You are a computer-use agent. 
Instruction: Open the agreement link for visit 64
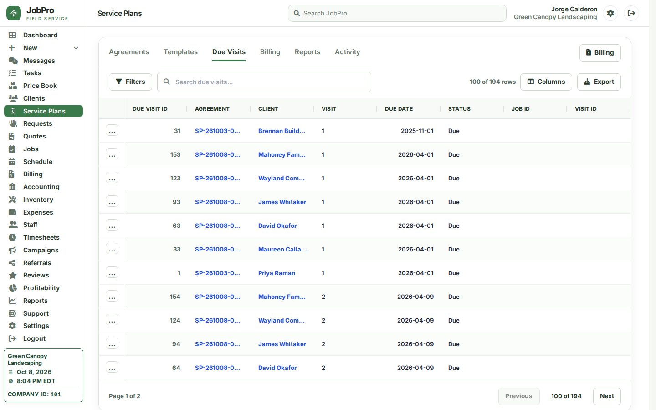tap(217, 368)
